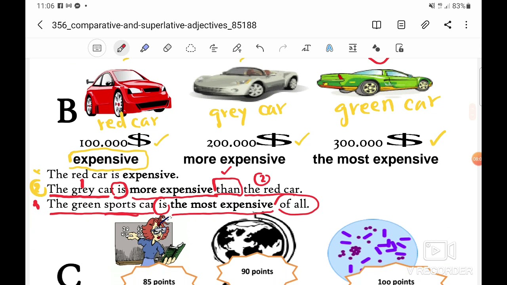Open shape auto-fix tool
Image resolution: width=507 pixels, height=285 pixels.
376,48
